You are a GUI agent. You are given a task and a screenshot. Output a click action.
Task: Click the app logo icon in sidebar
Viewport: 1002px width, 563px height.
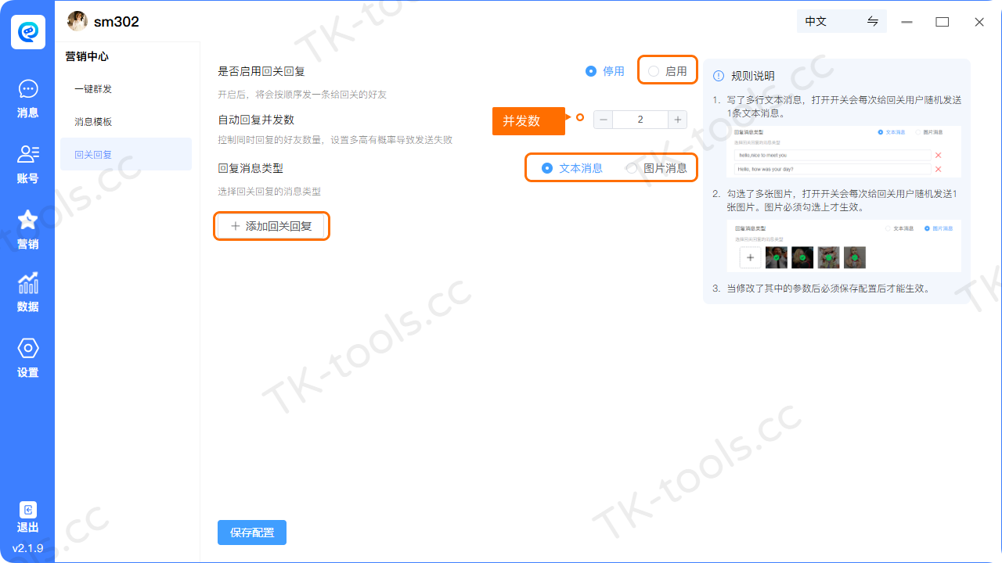[27, 32]
